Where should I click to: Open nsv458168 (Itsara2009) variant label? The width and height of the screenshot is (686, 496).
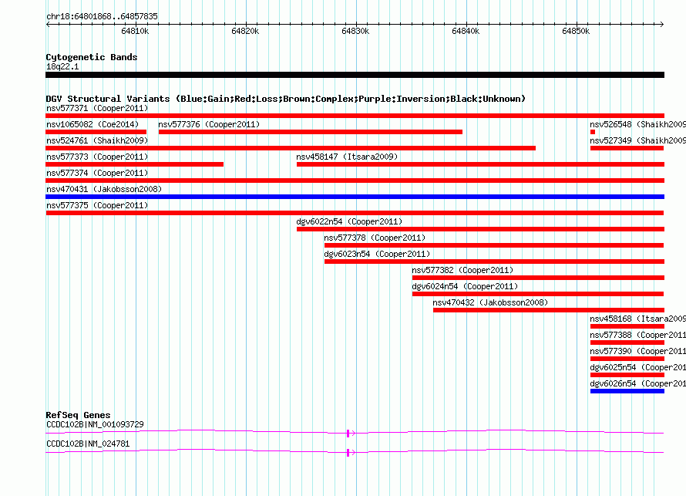click(638, 319)
